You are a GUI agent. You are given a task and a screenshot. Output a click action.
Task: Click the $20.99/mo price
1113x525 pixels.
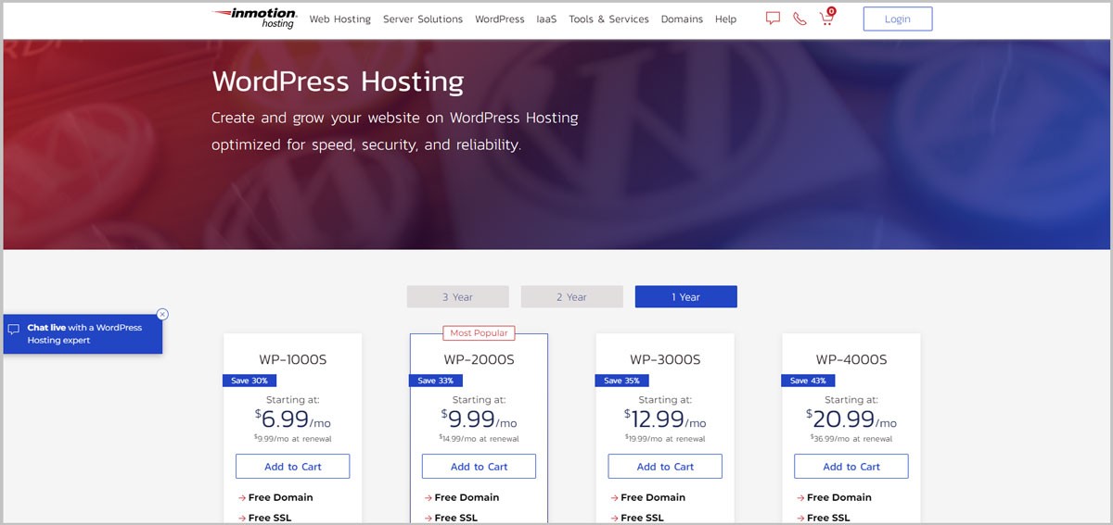(851, 419)
